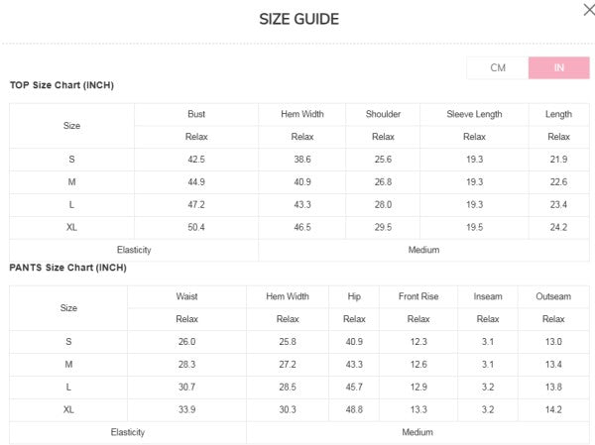Select the XL bust value 50.4

click(x=195, y=227)
